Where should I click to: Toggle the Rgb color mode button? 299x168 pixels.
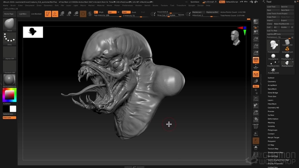click(112, 12)
